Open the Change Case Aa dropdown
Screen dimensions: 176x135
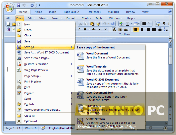coord(127,29)
